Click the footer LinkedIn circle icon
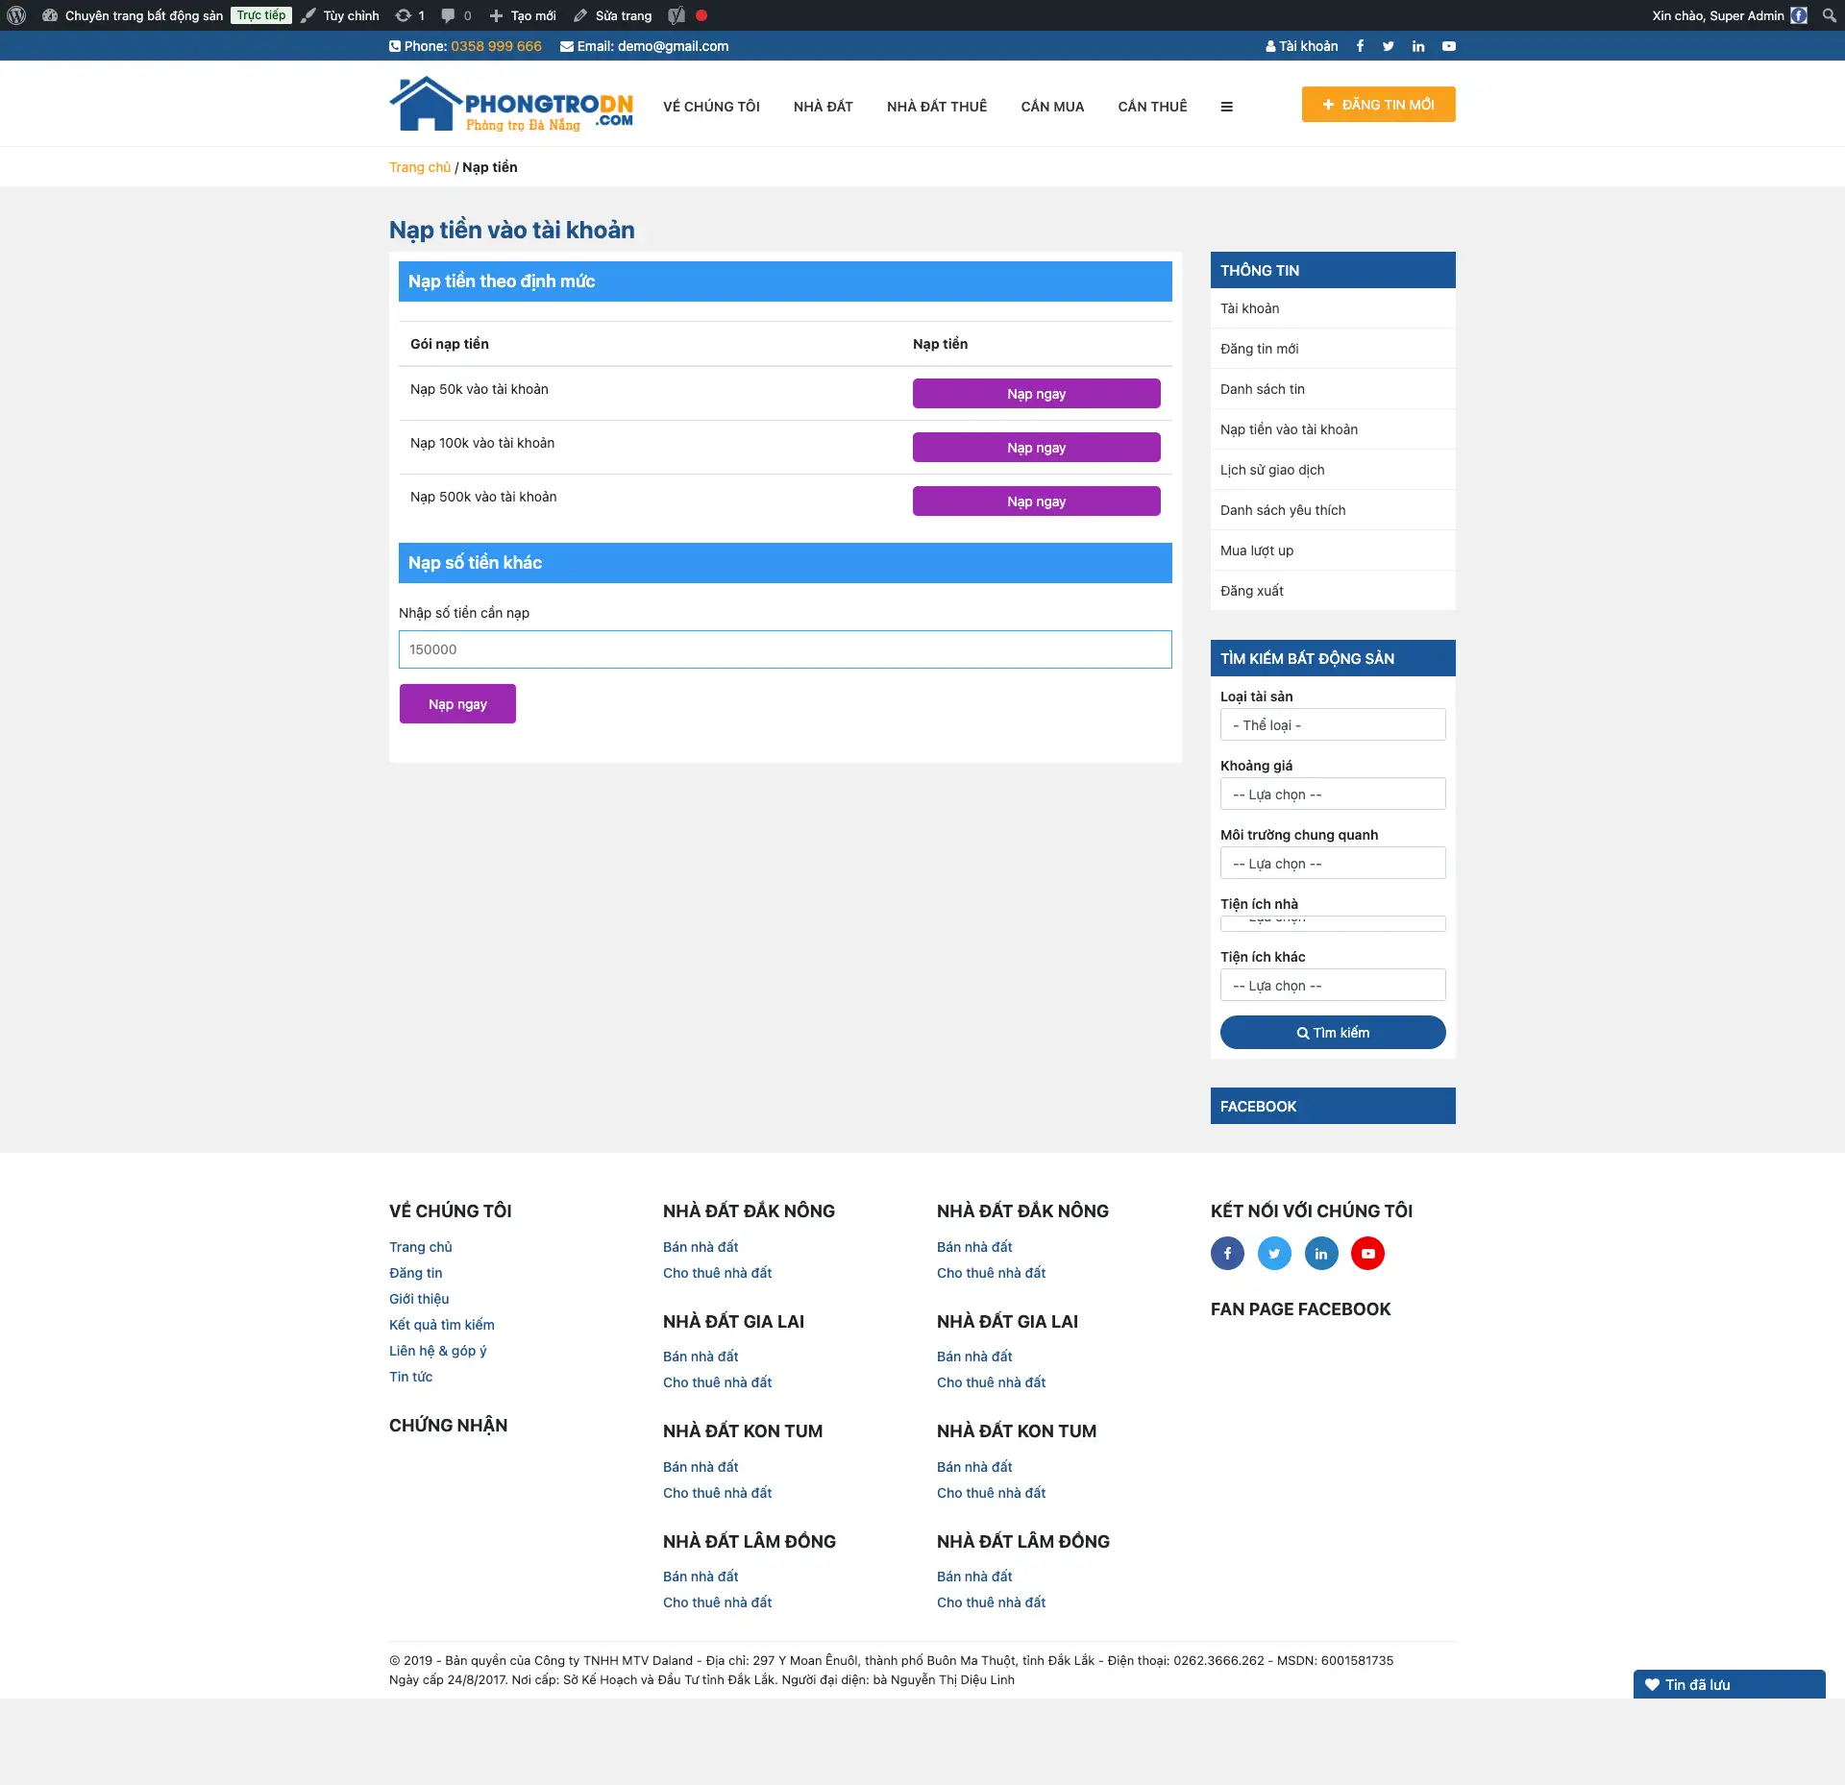The width and height of the screenshot is (1845, 1785). tap(1321, 1253)
